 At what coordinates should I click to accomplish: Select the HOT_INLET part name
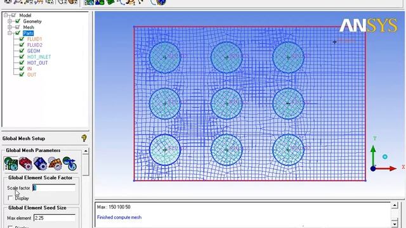39,57
